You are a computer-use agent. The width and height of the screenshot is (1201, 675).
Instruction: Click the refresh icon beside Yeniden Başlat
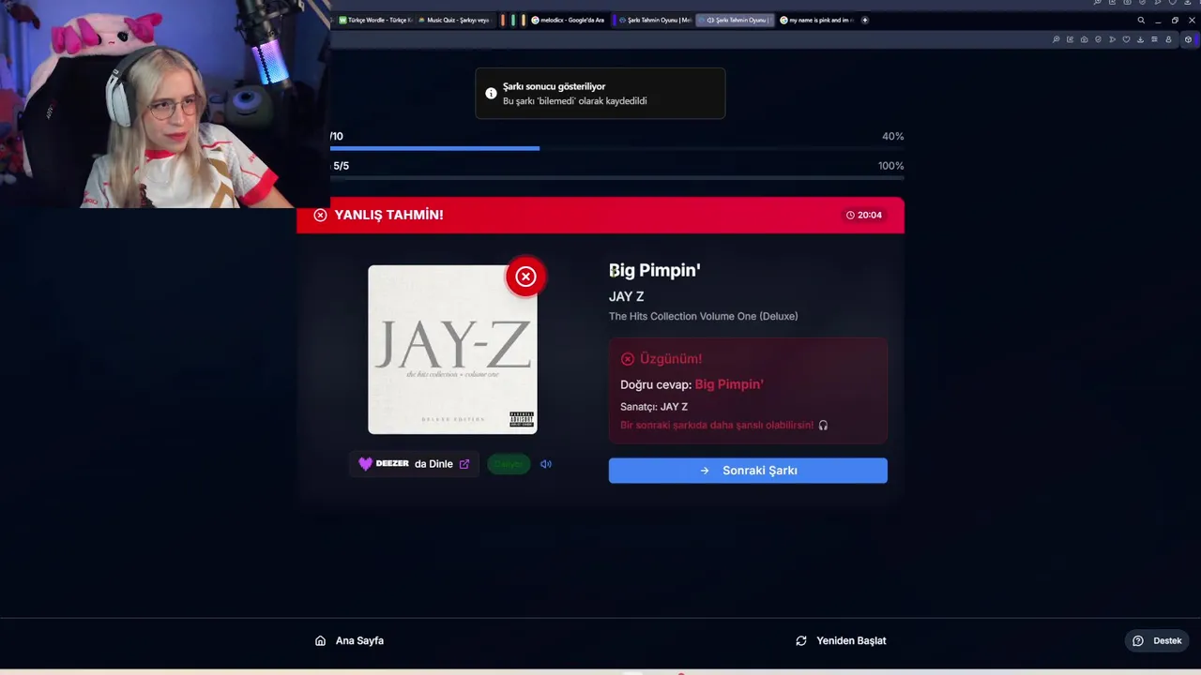tap(801, 641)
